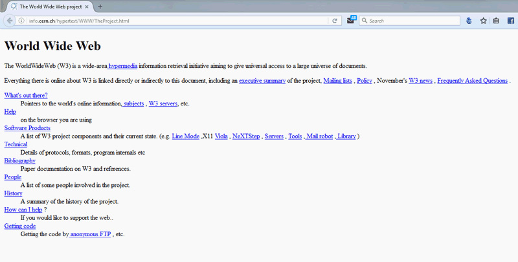518x262 pixels.
Task: Select The World Wide Web project tab
Action: [x=49, y=6]
